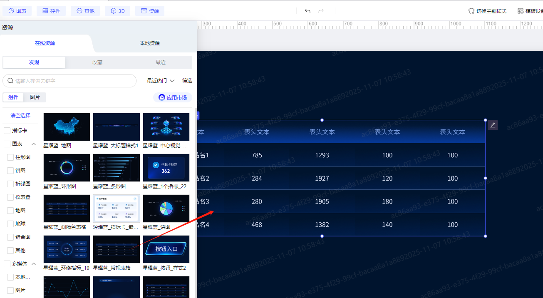This screenshot has height=298, width=543.
Task: Open the 其他 toolbar button
Action: coord(85,11)
